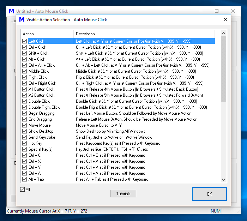The width and height of the screenshot is (247, 221).
Task: Toggle the X2 Button Click checkbox
Action: [24, 95]
